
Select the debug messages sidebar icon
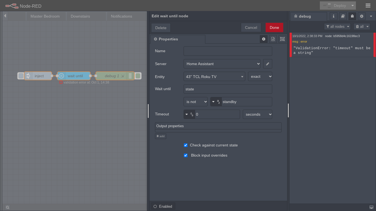(x=352, y=16)
